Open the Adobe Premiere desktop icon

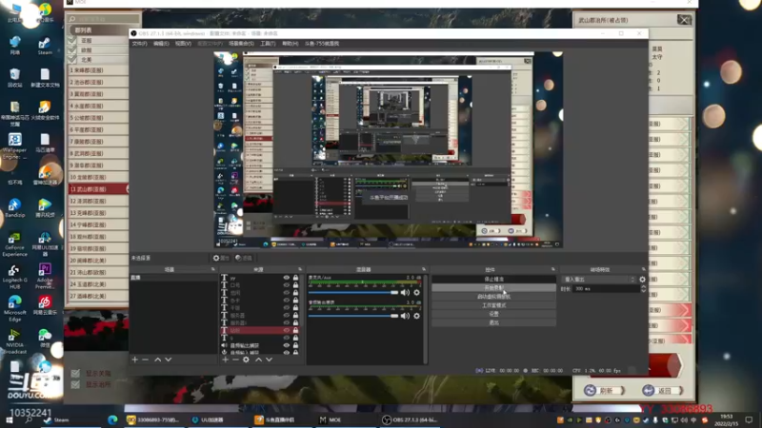[45, 276]
